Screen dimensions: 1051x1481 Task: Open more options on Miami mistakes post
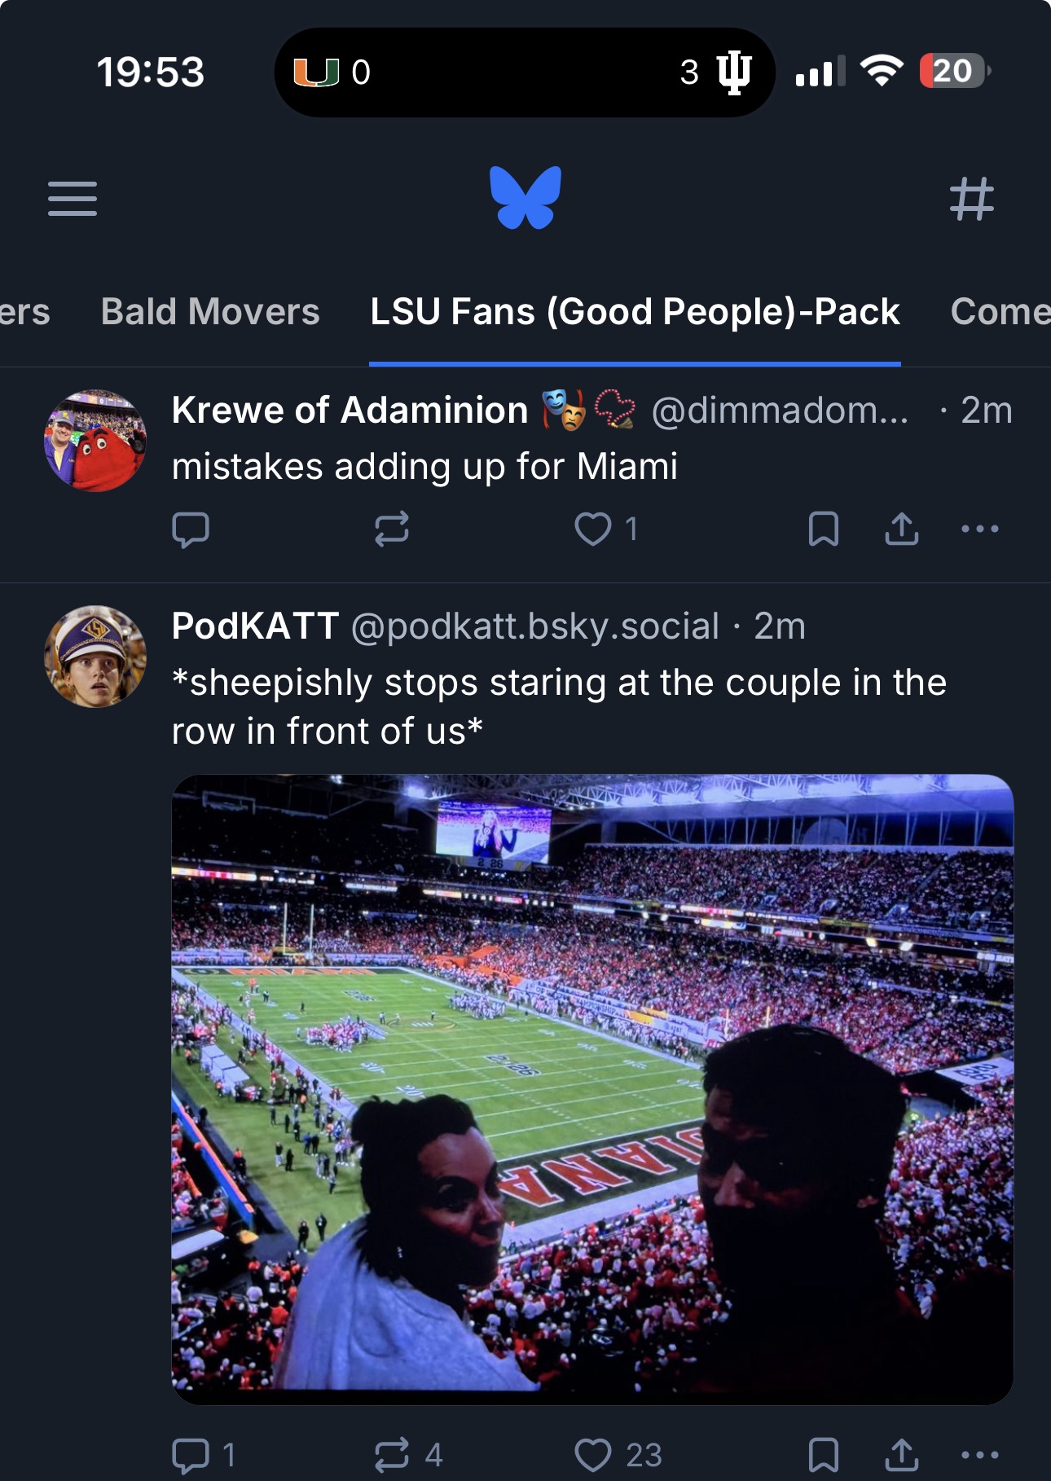coord(979,530)
